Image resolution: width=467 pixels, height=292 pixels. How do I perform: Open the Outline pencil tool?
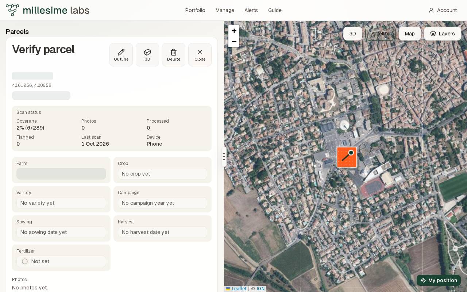click(121, 55)
